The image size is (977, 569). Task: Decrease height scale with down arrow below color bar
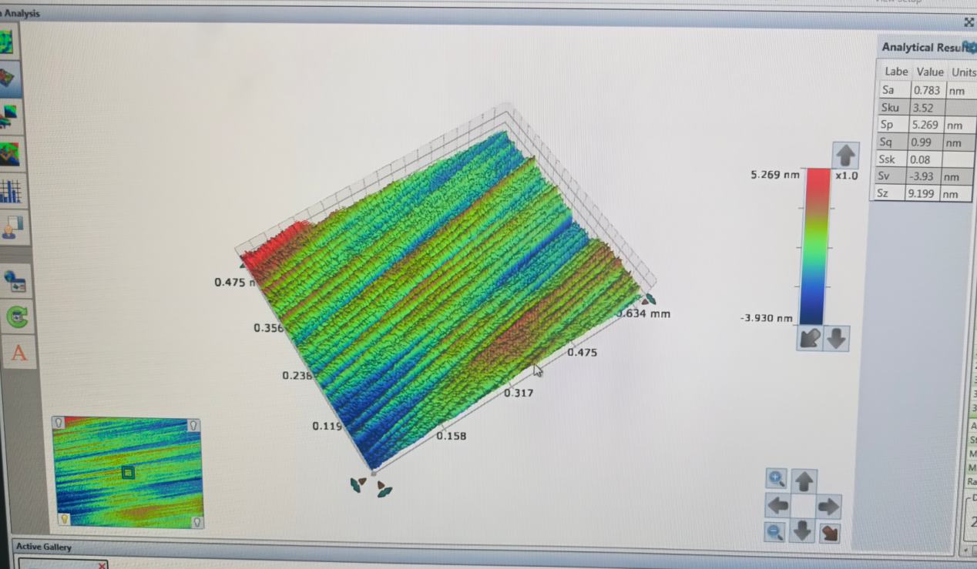(837, 338)
